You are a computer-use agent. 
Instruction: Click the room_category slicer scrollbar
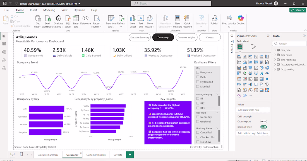(x=219, y=101)
